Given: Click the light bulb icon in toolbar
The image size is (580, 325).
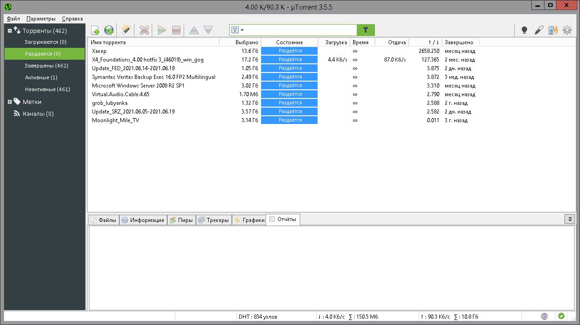Looking at the screenshot, I should [x=524, y=30].
